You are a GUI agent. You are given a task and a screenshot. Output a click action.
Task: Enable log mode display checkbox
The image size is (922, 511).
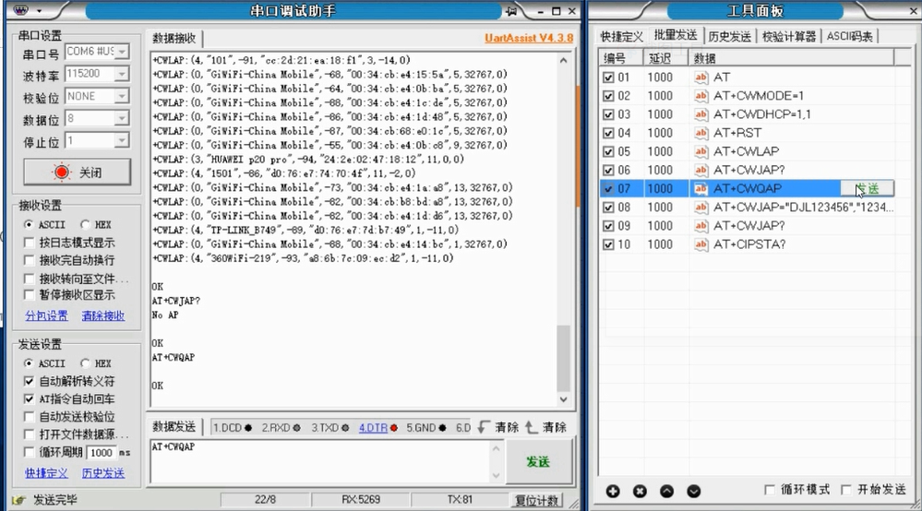click(29, 242)
